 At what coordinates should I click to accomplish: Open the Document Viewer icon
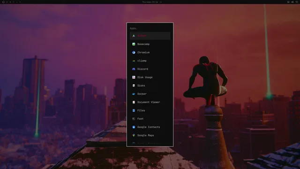tap(134, 102)
